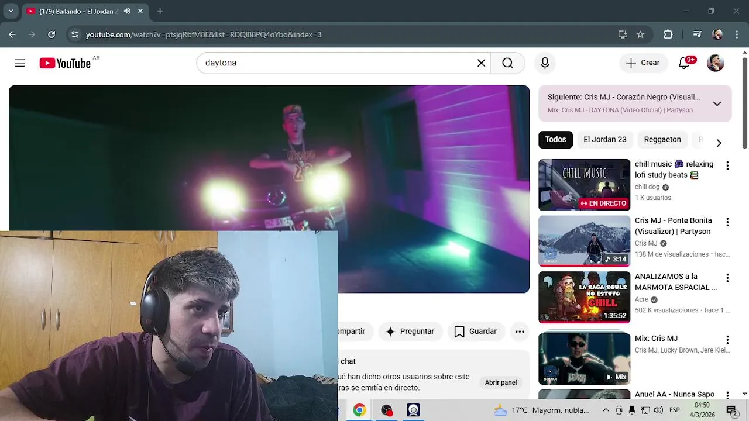
Task: Click the address bar URL
Action: 204,34
